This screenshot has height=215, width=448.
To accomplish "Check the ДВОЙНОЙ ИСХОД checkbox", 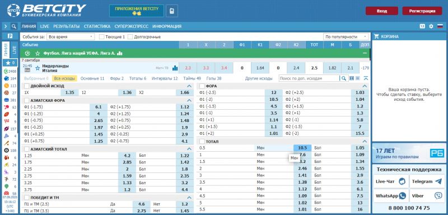I will pyautogui.click(x=26, y=86).
